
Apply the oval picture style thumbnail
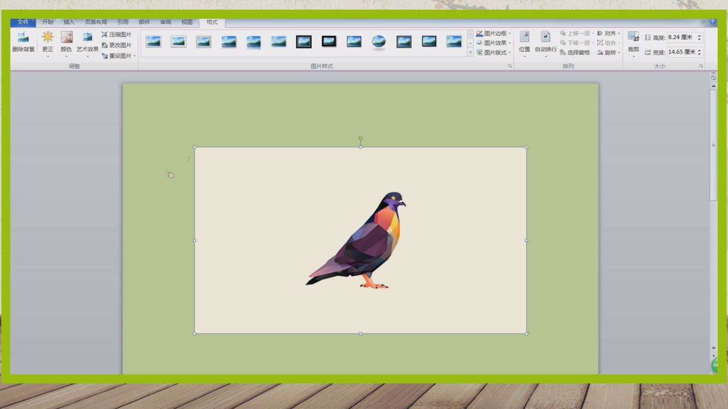[379, 41]
